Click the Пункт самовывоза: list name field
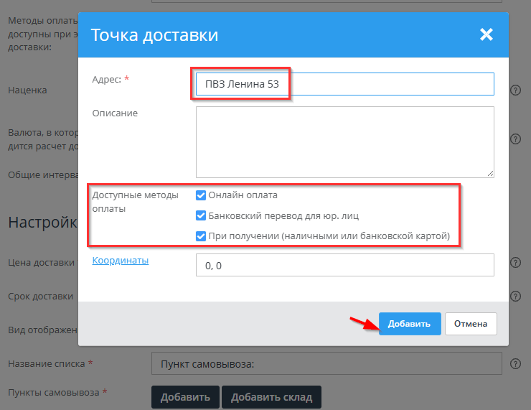This screenshot has width=531, height=410. [x=326, y=364]
